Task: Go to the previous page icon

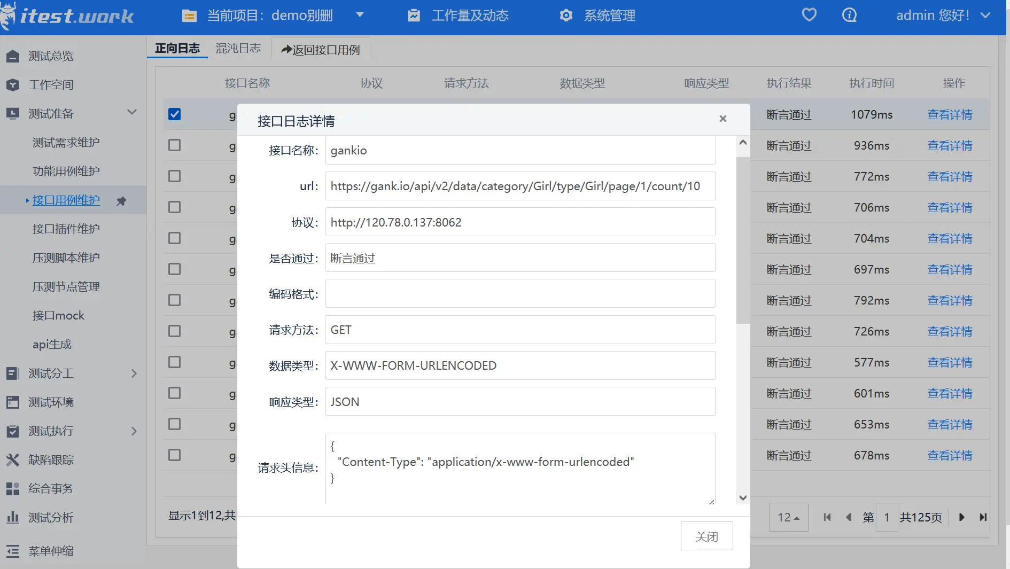Action: [x=848, y=517]
